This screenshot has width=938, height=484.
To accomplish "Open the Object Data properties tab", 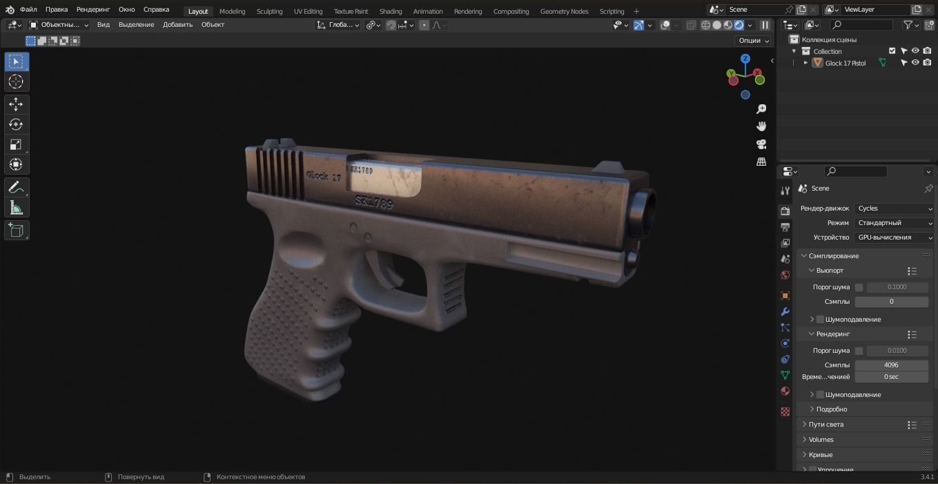I will point(785,375).
